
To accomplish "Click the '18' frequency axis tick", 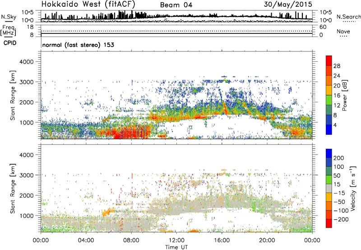I will (30, 27).
